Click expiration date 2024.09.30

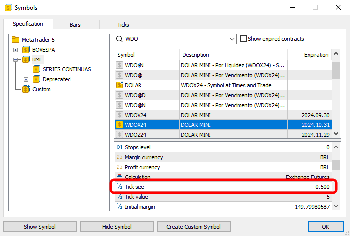pyautogui.click(x=315, y=115)
